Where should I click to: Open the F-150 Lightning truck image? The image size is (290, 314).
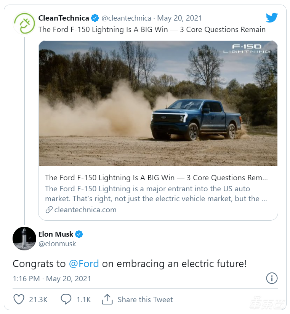(158, 103)
